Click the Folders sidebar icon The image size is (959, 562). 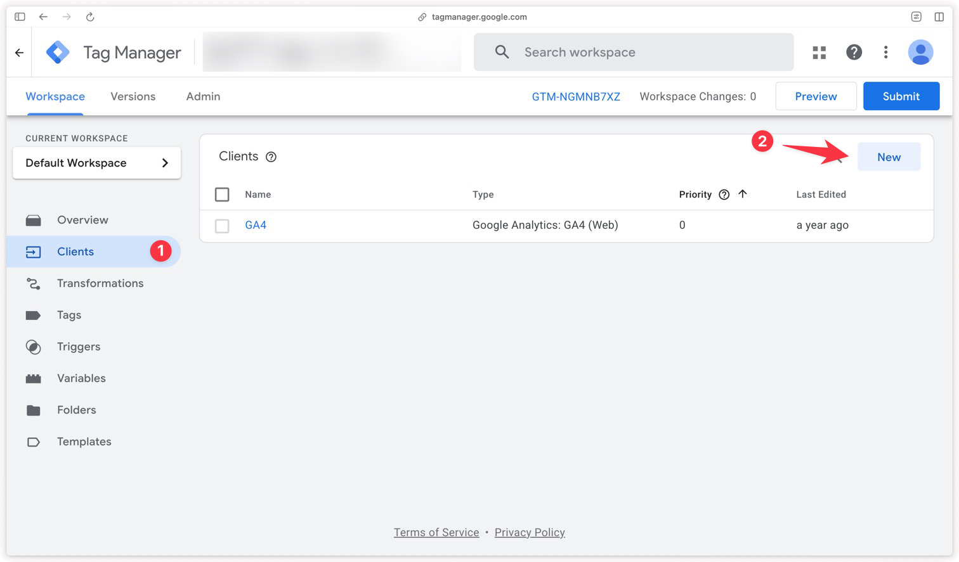tap(34, 411)
